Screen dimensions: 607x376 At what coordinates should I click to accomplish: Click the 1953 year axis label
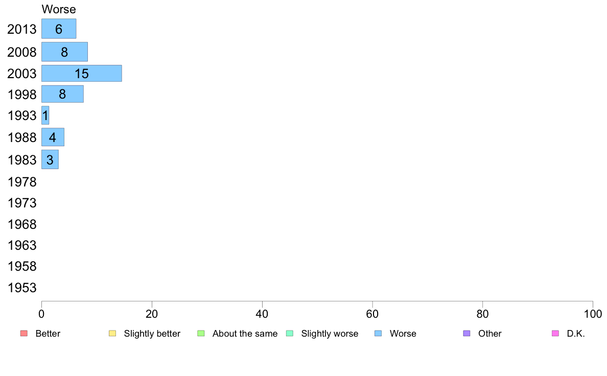coord(22,288)
